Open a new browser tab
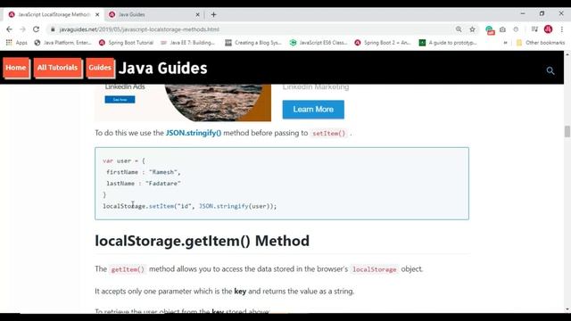 (214, 14)
